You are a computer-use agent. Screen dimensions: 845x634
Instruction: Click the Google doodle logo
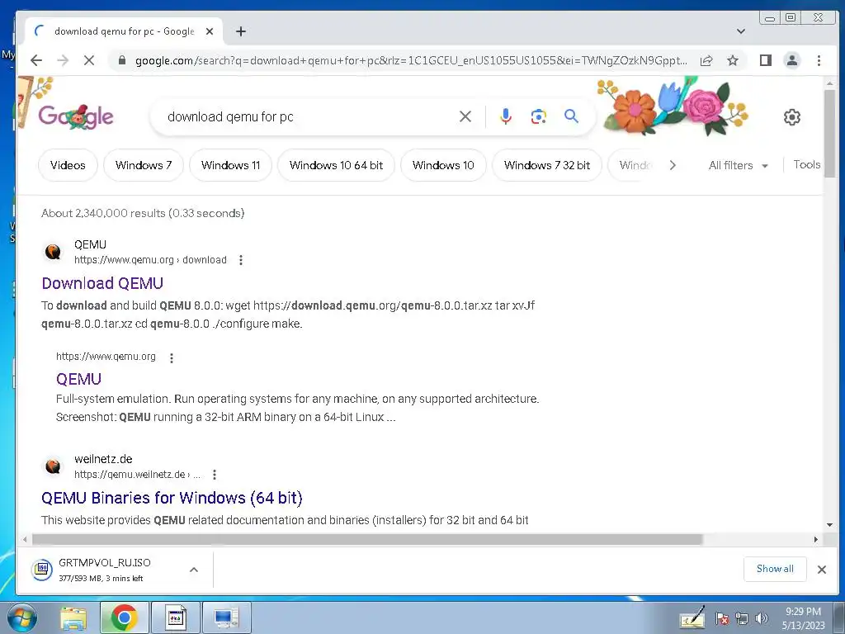(x=76, y=116)
